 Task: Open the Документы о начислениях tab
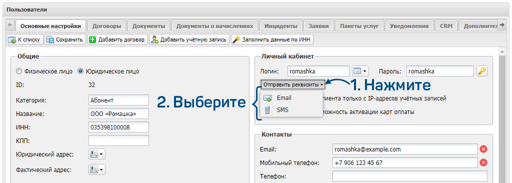pos(214,26)
